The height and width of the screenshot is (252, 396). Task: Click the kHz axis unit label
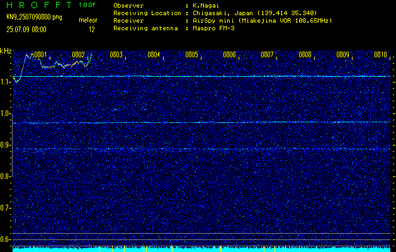pyautogui.click(x=6, y=51)
